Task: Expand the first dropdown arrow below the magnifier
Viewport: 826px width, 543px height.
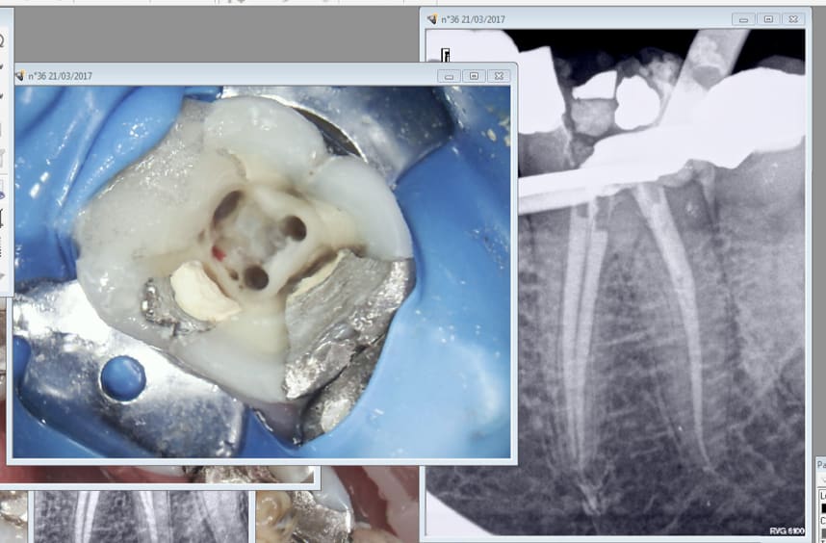Action: point(3,67)
